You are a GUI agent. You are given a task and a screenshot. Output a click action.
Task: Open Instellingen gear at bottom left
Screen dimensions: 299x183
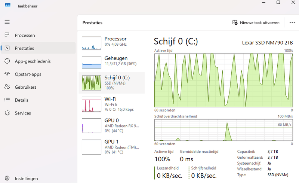pos(7,179)
